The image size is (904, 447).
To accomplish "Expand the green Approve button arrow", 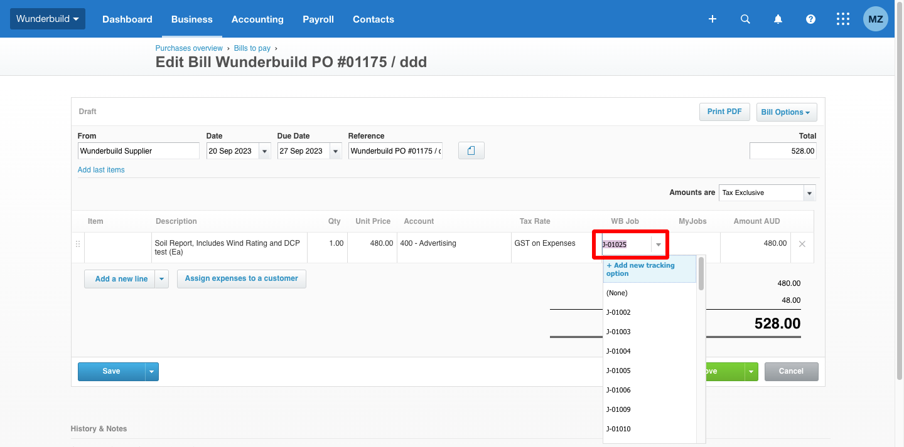I will coord(751,371).
